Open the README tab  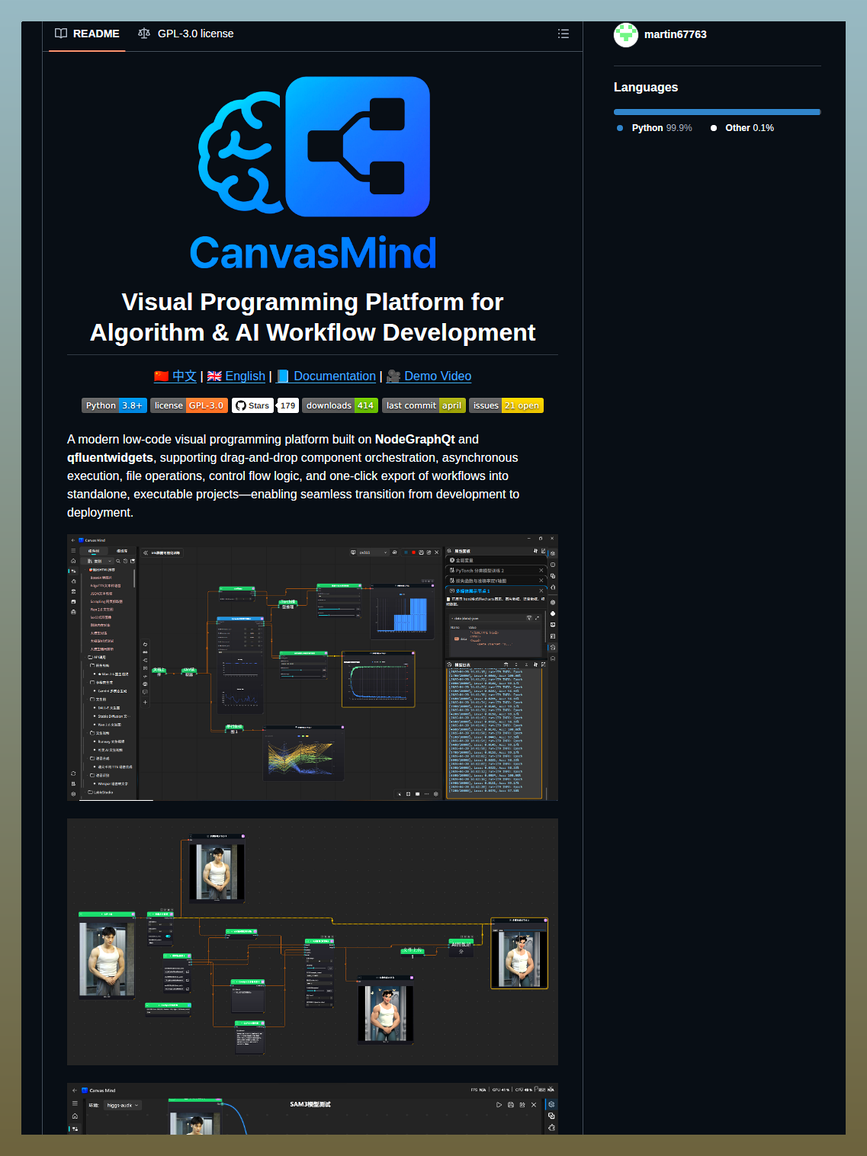(x=87, y=34)
